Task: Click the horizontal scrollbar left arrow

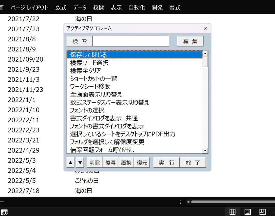Action: tap(188, 202)
